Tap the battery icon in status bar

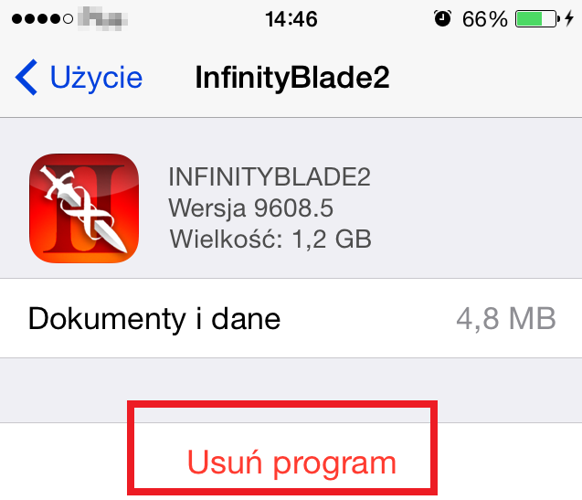pos(537,19)
